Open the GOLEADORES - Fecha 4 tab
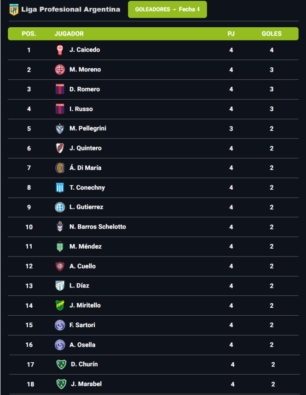 pos(167,10)
